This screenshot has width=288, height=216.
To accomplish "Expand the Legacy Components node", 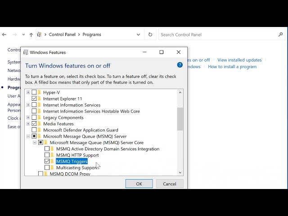I will coord(28,117).
